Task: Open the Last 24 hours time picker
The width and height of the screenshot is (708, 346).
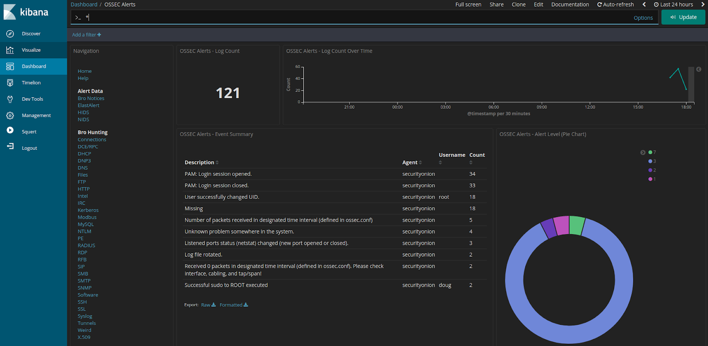Action: [x=673, y=4]
